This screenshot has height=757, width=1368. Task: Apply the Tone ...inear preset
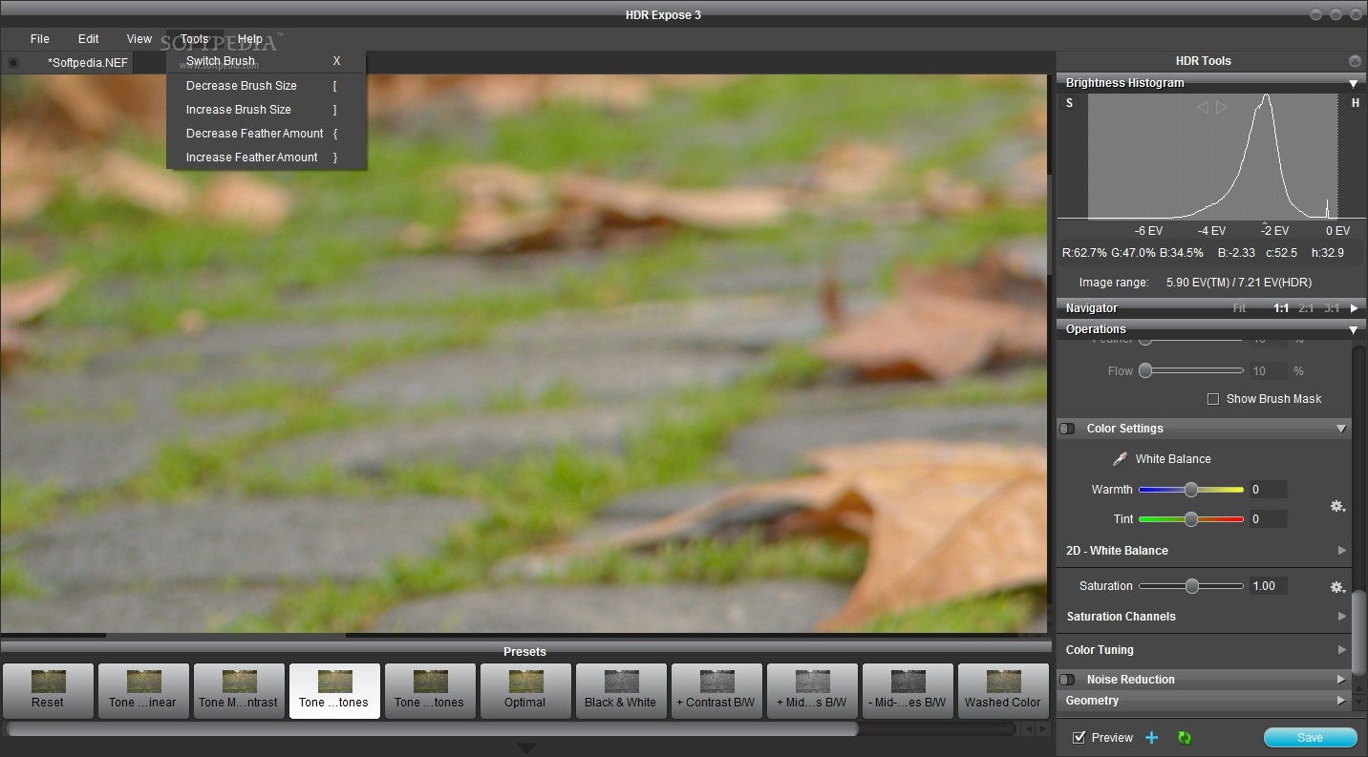click(143, 691)
